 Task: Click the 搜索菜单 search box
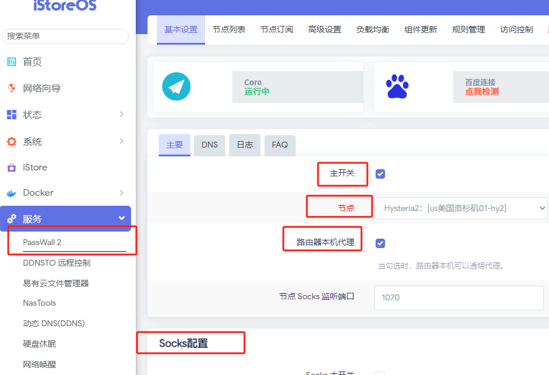pyautogui.click(x=65, y=36)
